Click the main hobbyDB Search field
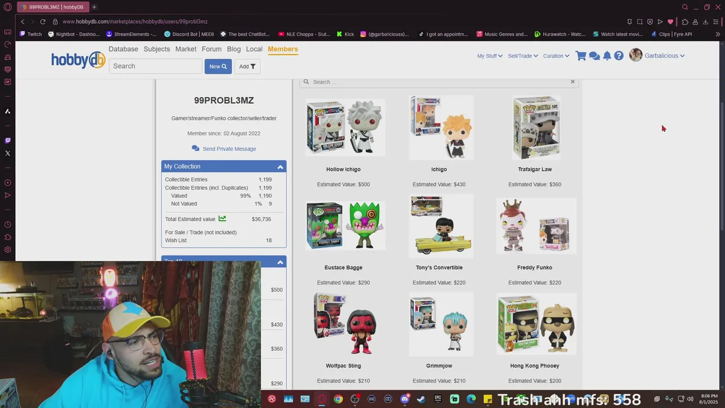This screenshot has width=725, height=408. 155,66
